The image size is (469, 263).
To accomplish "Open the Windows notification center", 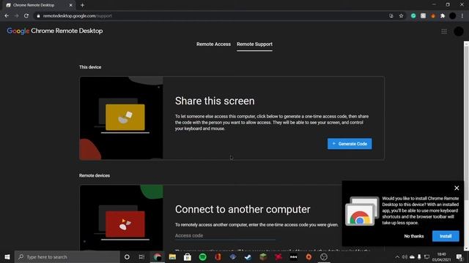I will pyautogui.click(x=459, y=257).
